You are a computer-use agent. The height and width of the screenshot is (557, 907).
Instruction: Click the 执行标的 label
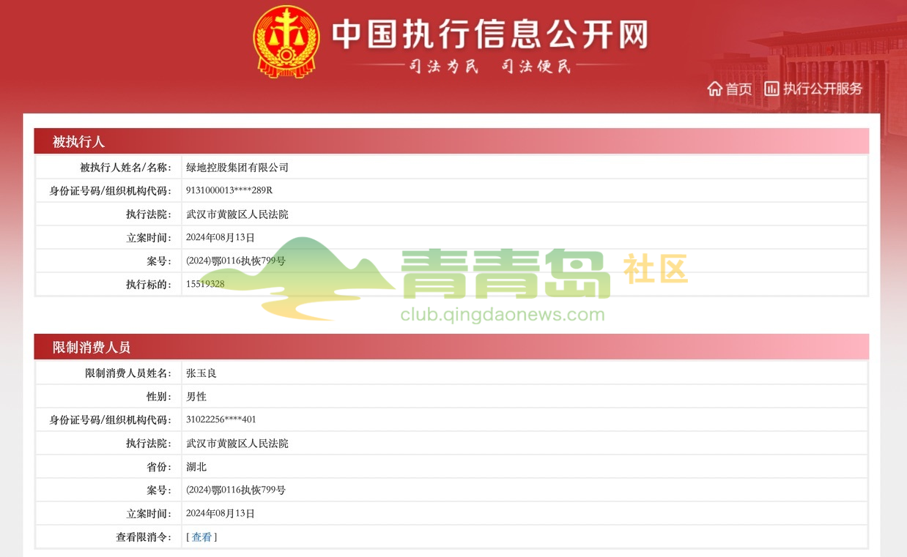pos(149,285)
